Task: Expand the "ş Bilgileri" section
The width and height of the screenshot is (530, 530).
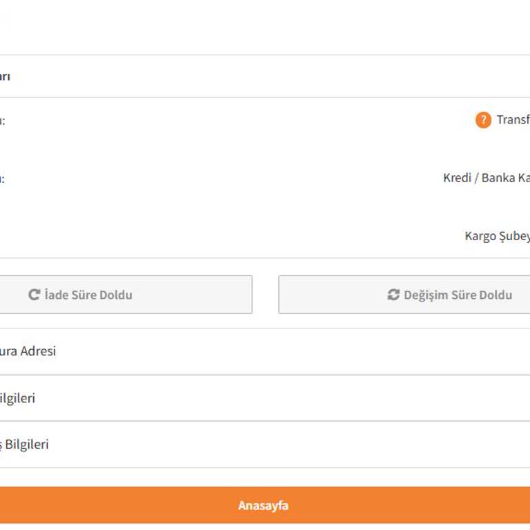Action: [x=25, y=444]
